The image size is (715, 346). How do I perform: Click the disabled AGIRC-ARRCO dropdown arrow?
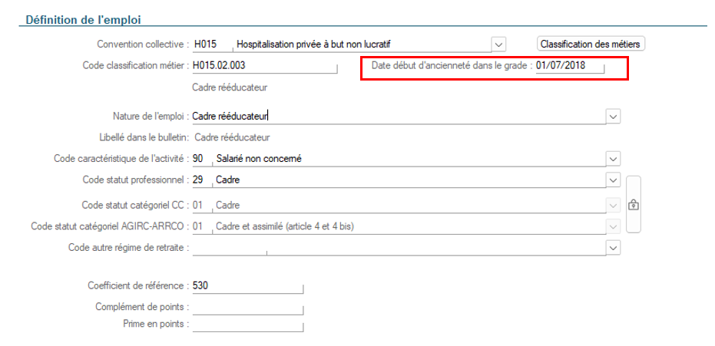[614, 226]
